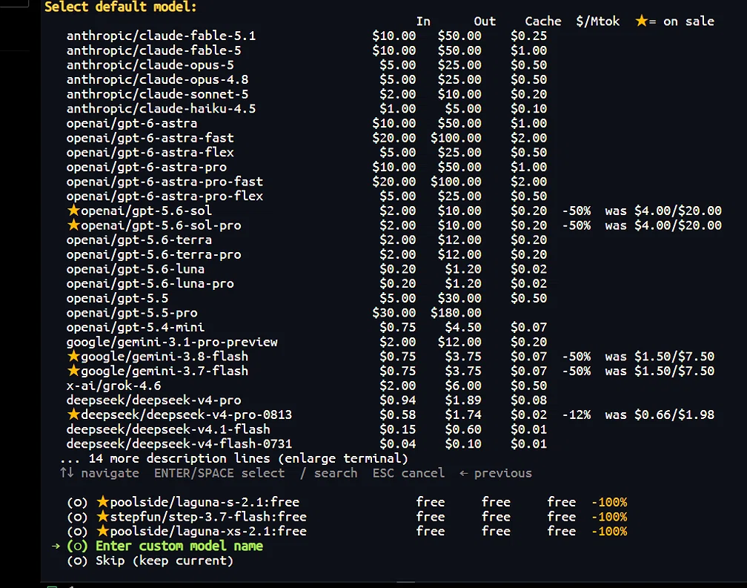Click the -50% discount on gpt-5.6-sol row
Image resolution: width=747 pixels, height=588 pixels.
coord(577,211)
